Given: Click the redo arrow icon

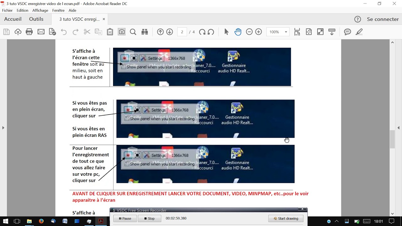Looking at the screenshot, I should coord(75,32).
